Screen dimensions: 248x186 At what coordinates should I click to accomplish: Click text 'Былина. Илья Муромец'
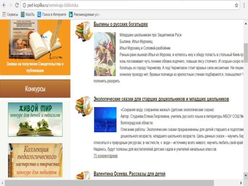pos(136,42)
